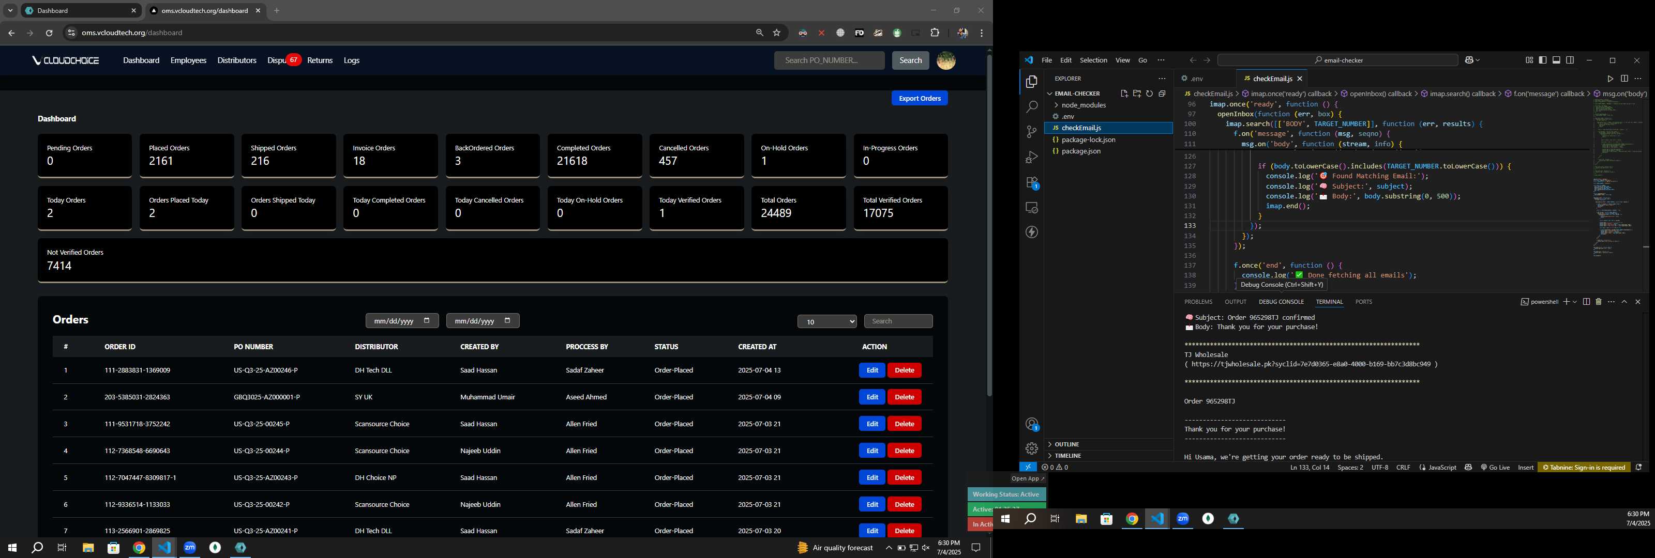This screenshot has height=558, width=1655.
Task: Open the Returns page in navbar
Action: click(320, 60)
